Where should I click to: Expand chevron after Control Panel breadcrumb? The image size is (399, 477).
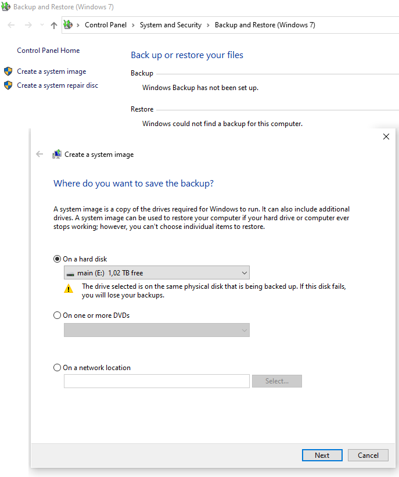pyautogui.click(x=133, y=25)
